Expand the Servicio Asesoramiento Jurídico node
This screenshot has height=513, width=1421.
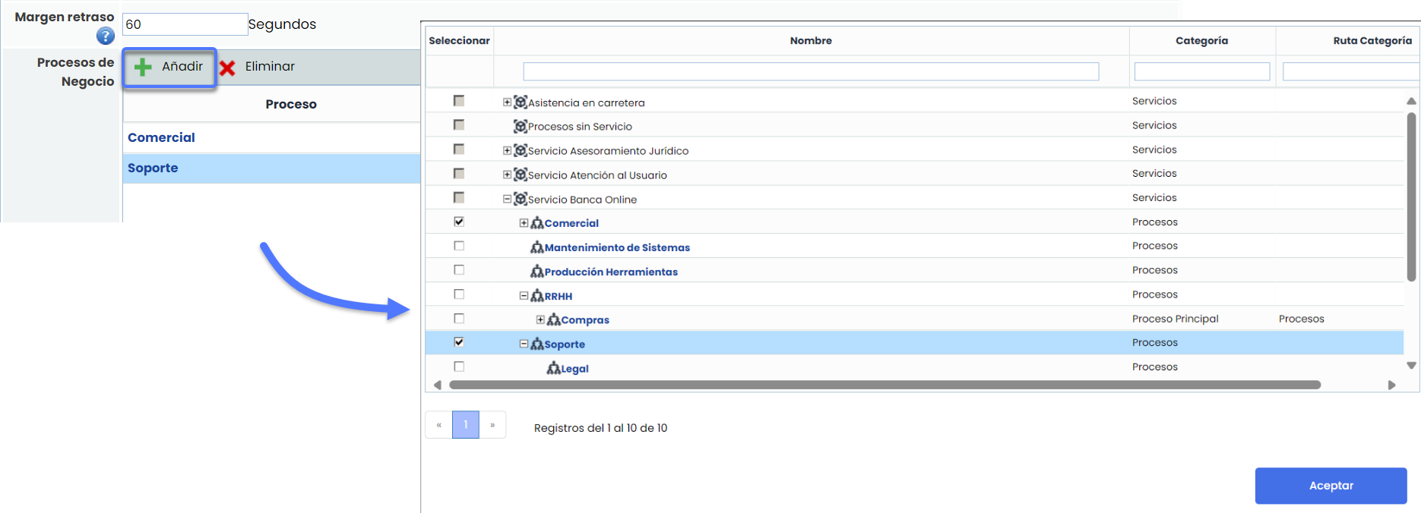(507, 151)
